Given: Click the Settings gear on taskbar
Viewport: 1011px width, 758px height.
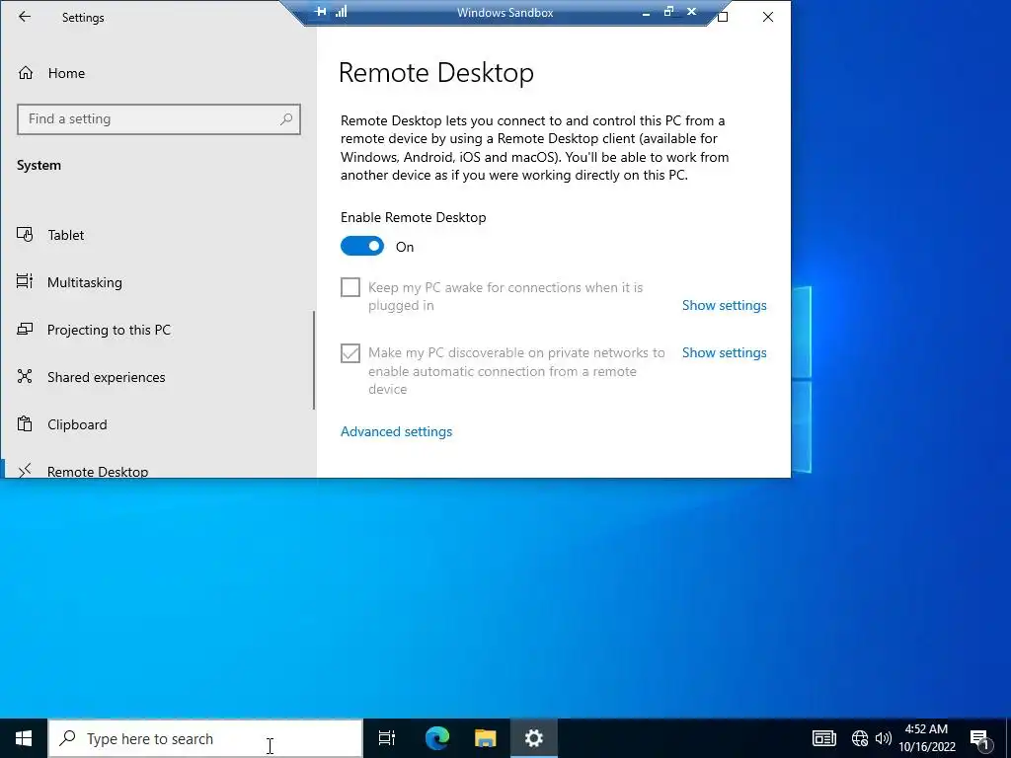Looking at the screenshot, I should click(x=534, y=738).
